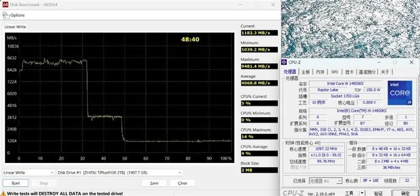Click the Minimum 1039.2 MB/s value
This screenshot has height=196, width=420.
click(x=259, y=49)
